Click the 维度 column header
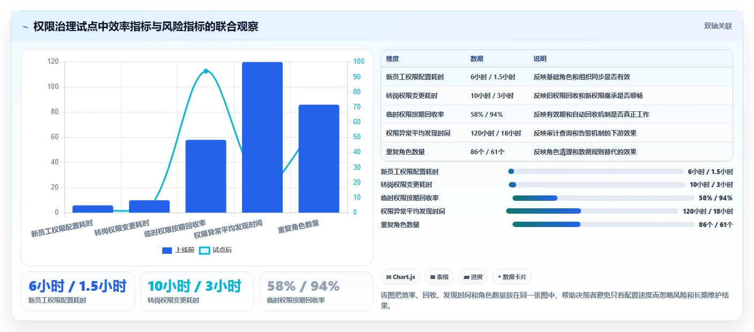Viewport: 754px width, 332px height. click(393, 58)
